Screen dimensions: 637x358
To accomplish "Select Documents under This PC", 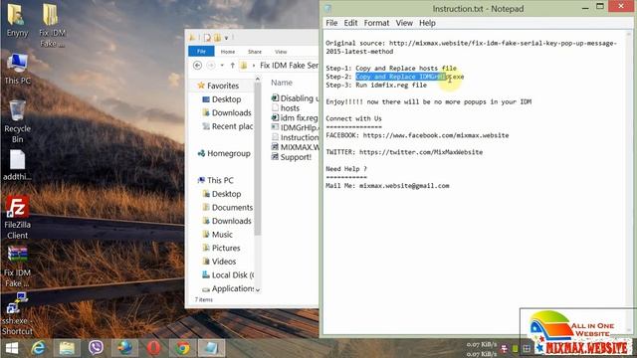I will point(228,208).
